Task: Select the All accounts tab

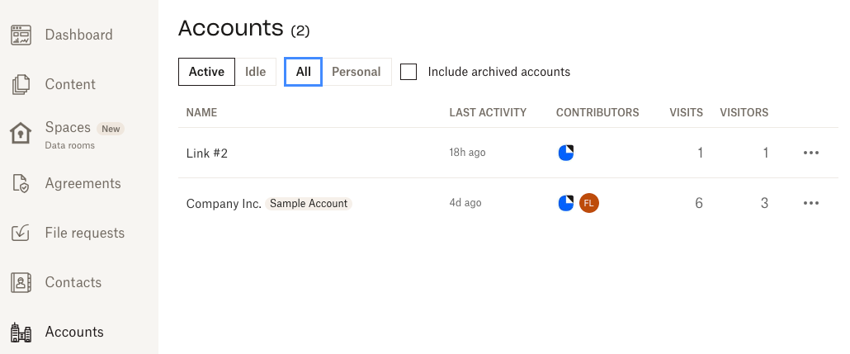Action: pyautogui.click(x=303, y=72)
